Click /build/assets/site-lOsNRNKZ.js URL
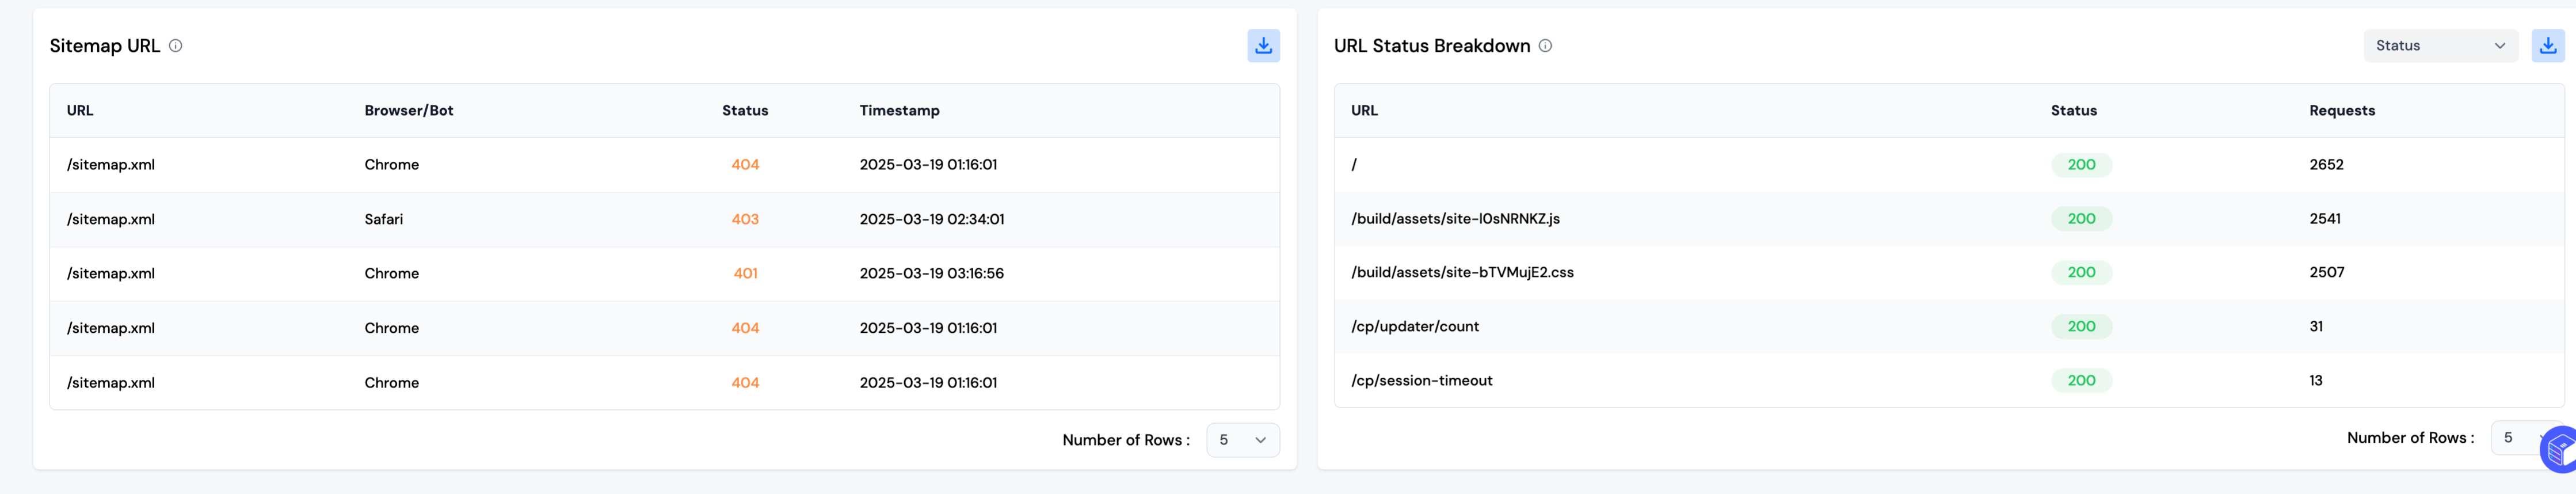 [x=1455, y=219]
